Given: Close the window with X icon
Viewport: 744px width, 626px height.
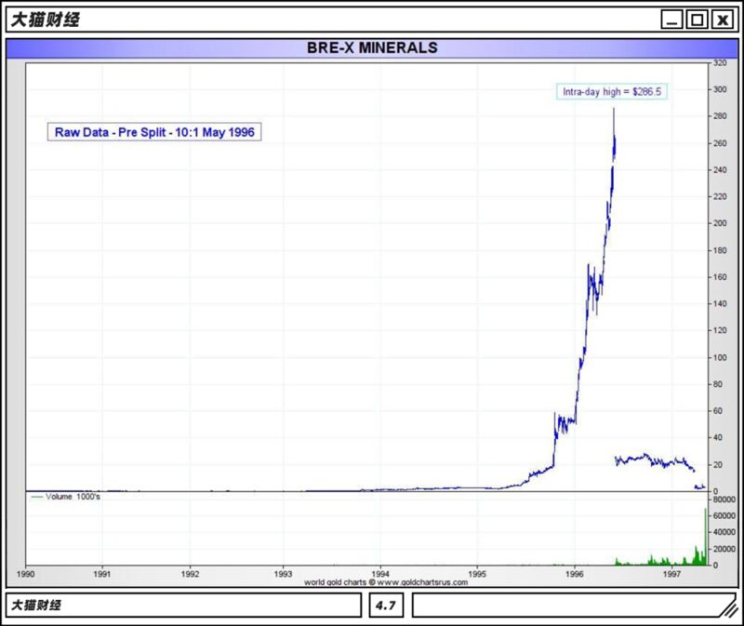Looking at the screenshot, I should tap(723, 20).
